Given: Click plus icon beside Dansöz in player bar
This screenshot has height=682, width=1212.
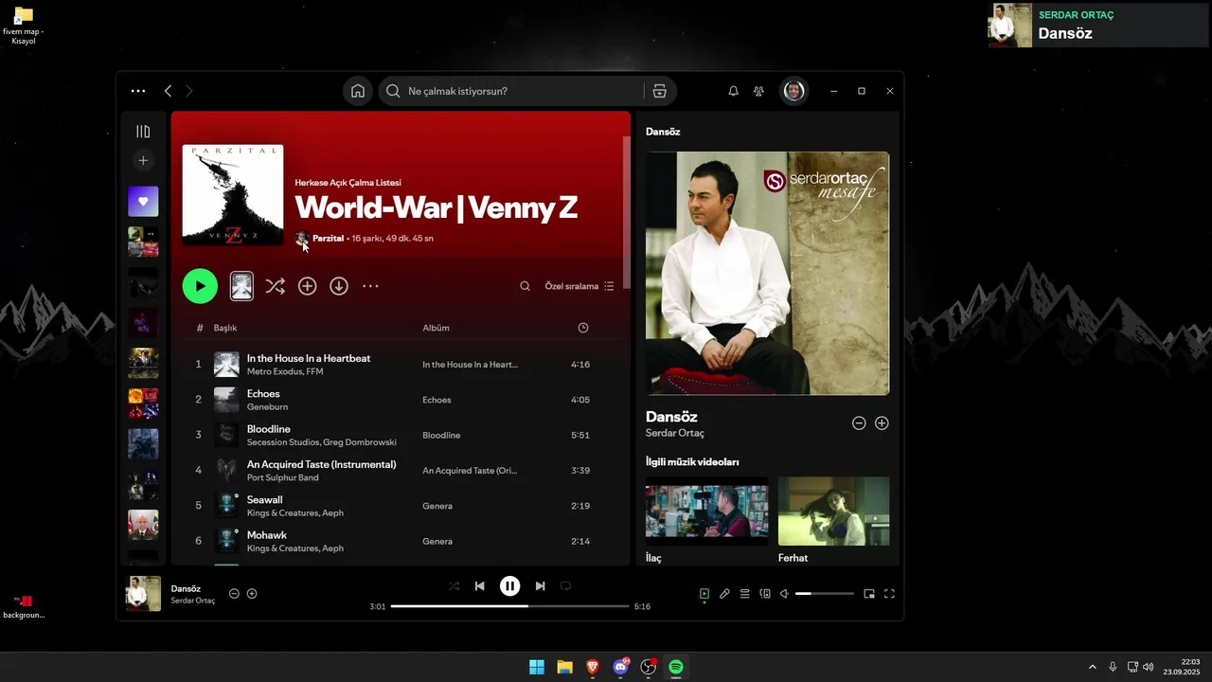Looking at the screenshot, I should coord(252,594).
